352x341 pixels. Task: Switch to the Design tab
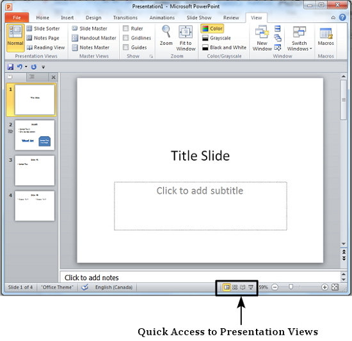93,17
